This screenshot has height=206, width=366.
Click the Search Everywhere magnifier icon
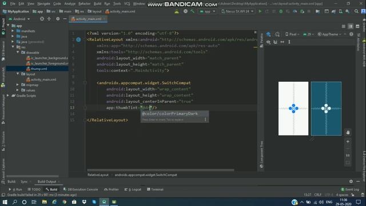pos(356,11)
